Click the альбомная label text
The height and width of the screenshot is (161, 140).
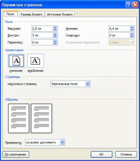pos(35,71)
